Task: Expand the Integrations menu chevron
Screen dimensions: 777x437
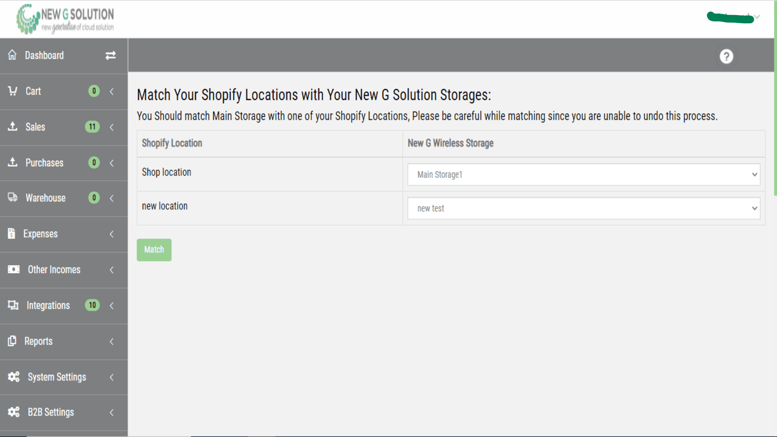Action: pos(112,305)
